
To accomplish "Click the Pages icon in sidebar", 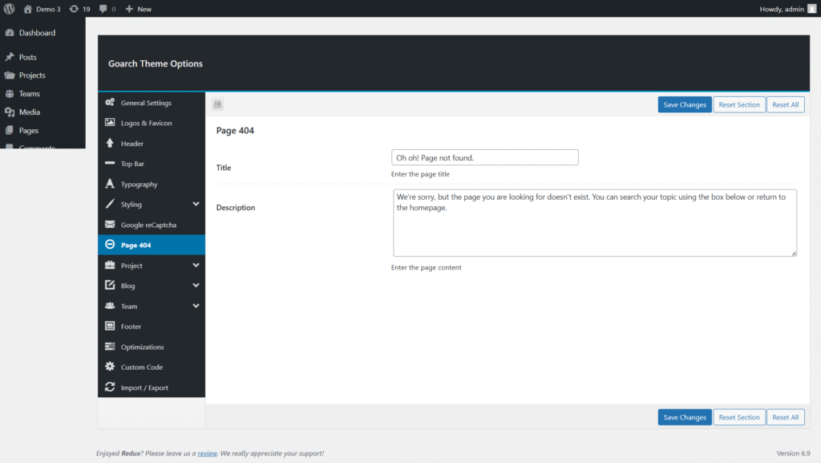I will (10, 131).
